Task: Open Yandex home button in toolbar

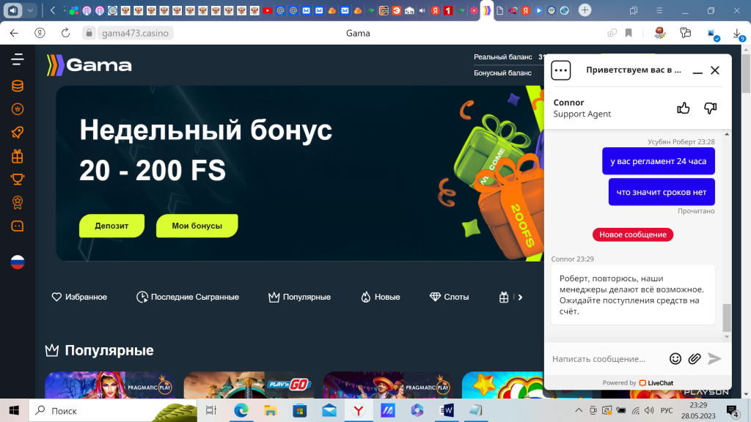Action: pyautogui.click(x=40, y=33)
